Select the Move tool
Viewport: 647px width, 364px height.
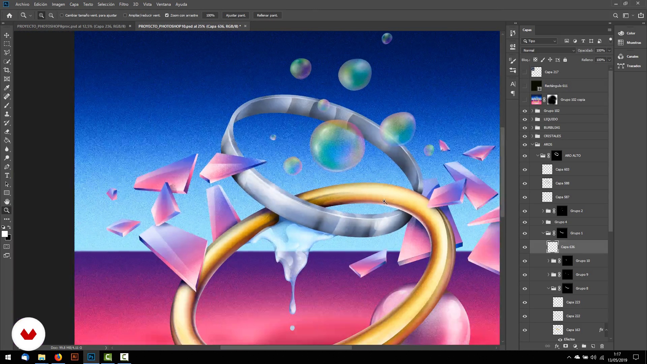pos(7,35)
